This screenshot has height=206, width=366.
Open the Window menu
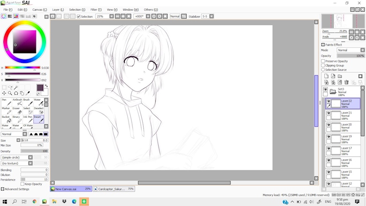tap(130, 9)
